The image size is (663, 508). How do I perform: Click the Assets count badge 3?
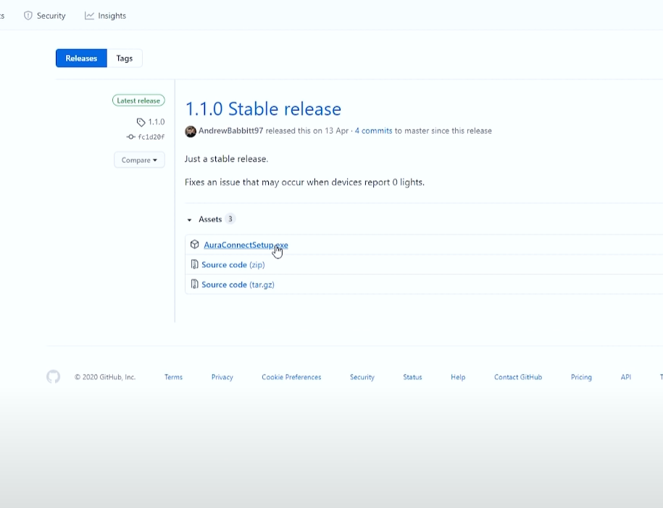[x=230, y=219]
